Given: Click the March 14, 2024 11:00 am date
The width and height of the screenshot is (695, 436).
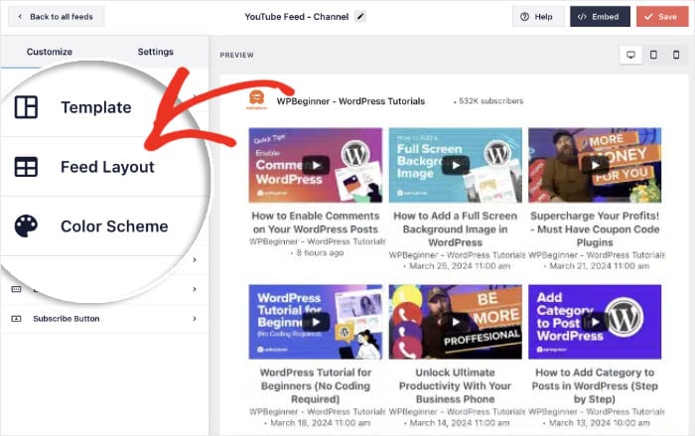Looking at the screenshot, I should tap(460, 423).
